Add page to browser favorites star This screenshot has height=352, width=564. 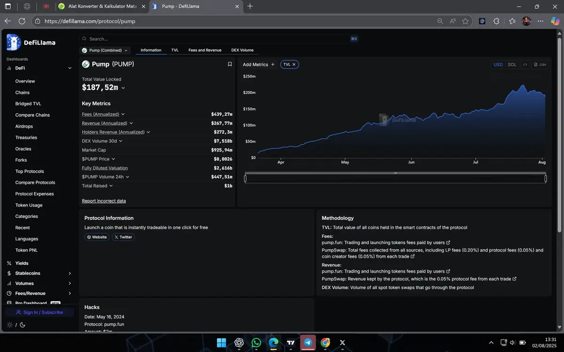(x=465, y=21)
